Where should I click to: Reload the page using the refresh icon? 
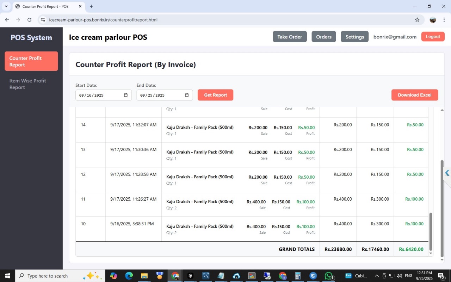[30, 20]
